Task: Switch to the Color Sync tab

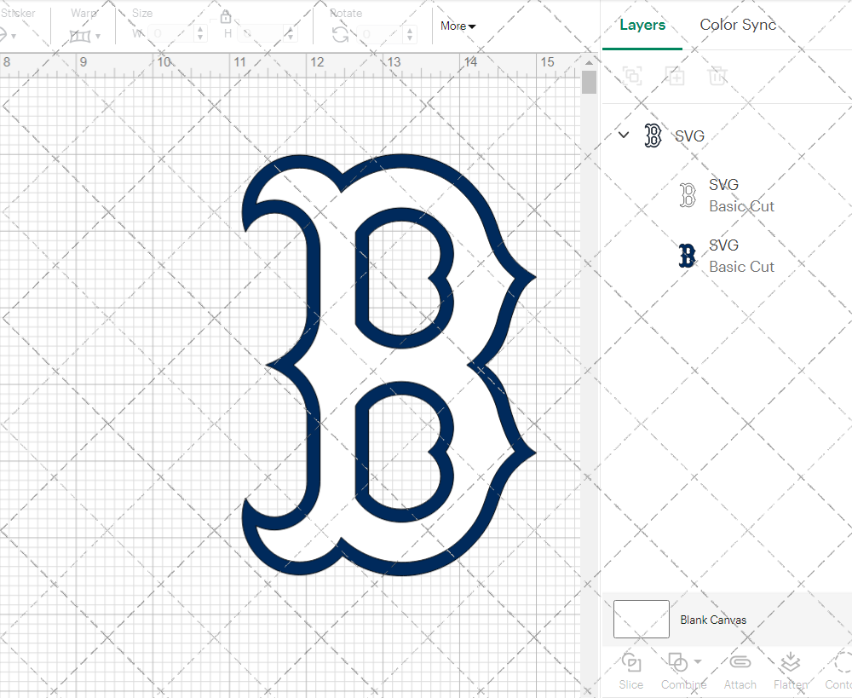Action: (x=737, y=25)
